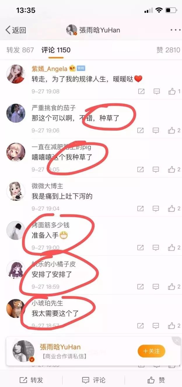
Task: Open 紫嫣_Angela's profile avatar
Action: tap(16, 74)
